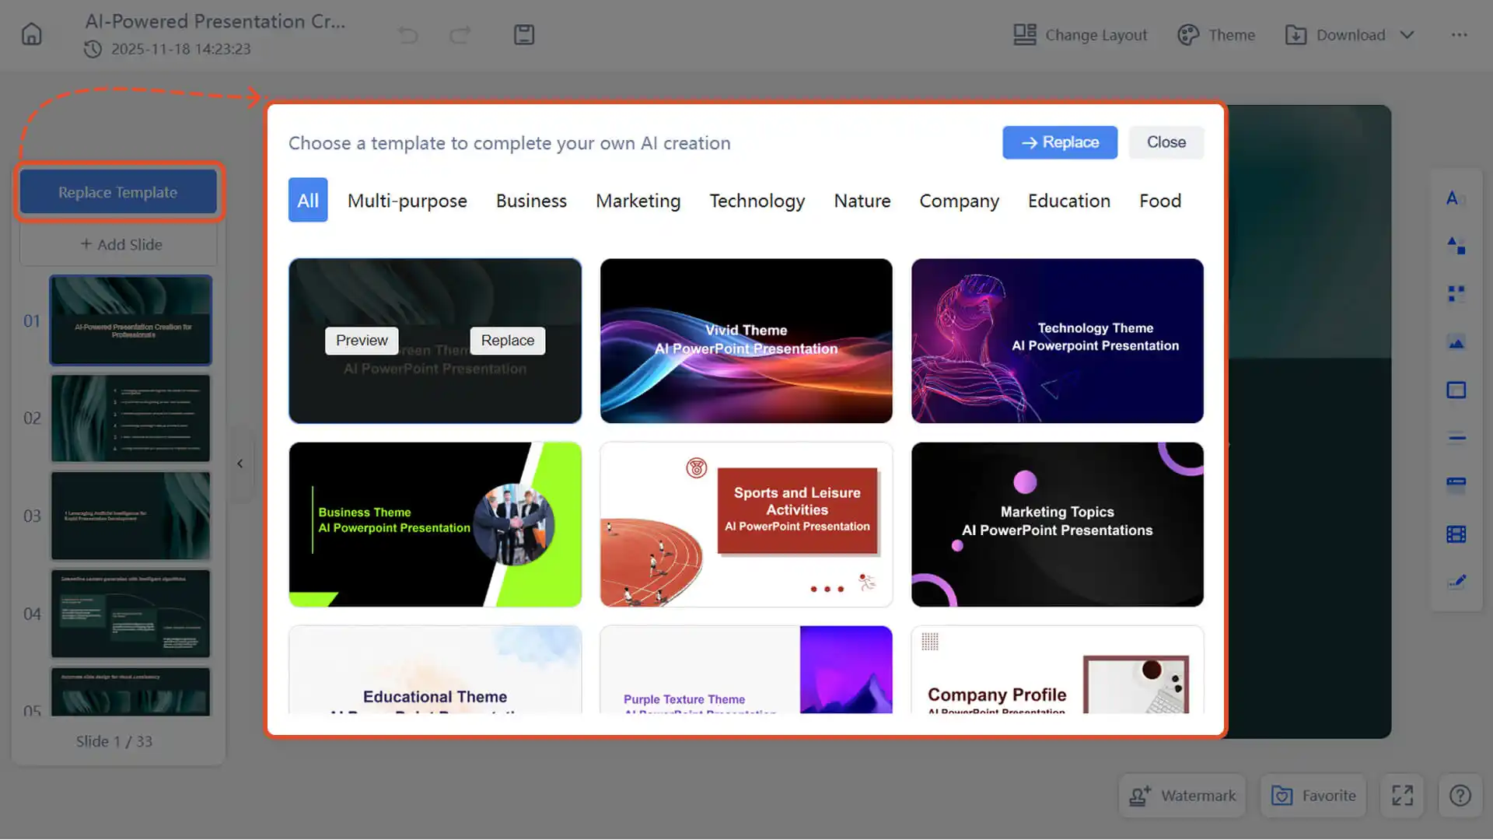
Task: Click the blue Replace button in dialog header
Action: (1060, 142)
